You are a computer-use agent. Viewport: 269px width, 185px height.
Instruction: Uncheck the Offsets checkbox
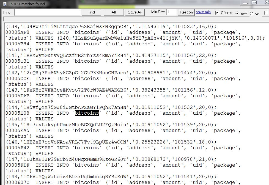coord(217,13)
